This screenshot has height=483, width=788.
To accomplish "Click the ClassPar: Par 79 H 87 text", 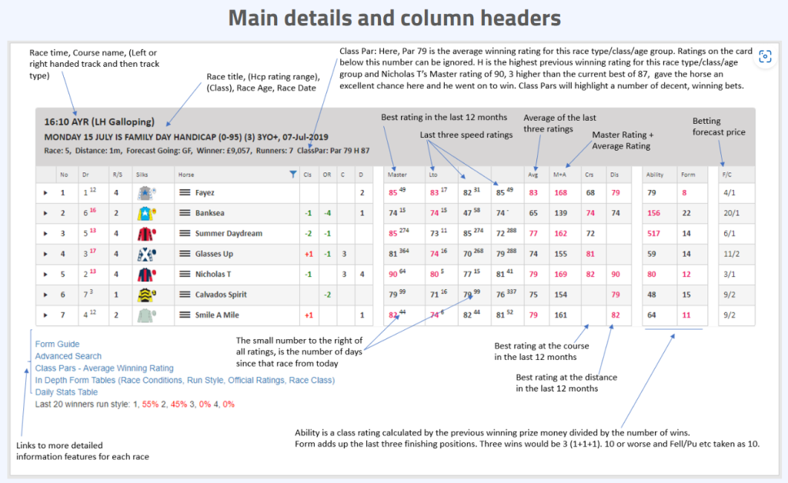I will (x=333, y=151).
